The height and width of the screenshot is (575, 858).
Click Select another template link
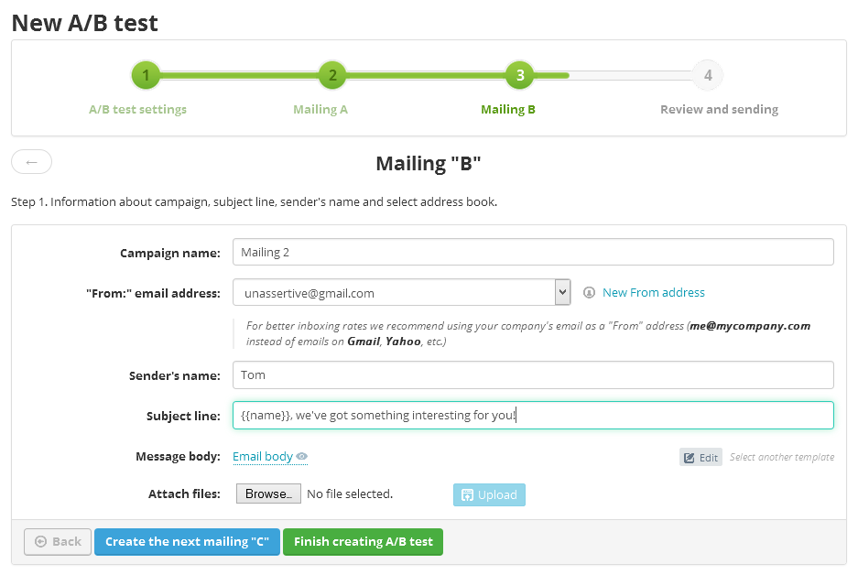point(781,457)
